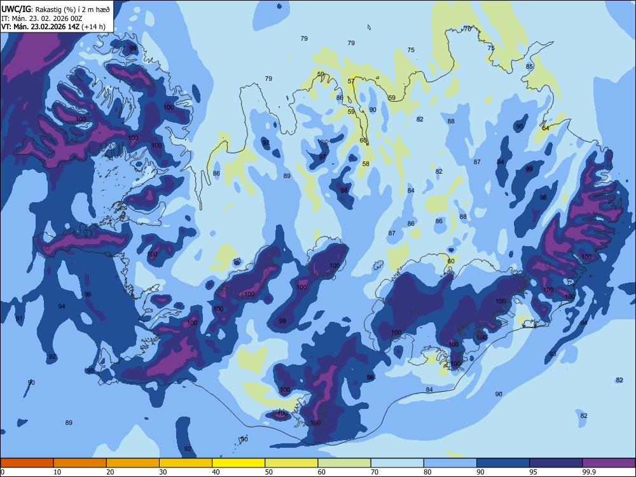The width and height of the screenshot is (636, 477).
Task: Click the humidity value 57 on the map
Action: point(351,81)
